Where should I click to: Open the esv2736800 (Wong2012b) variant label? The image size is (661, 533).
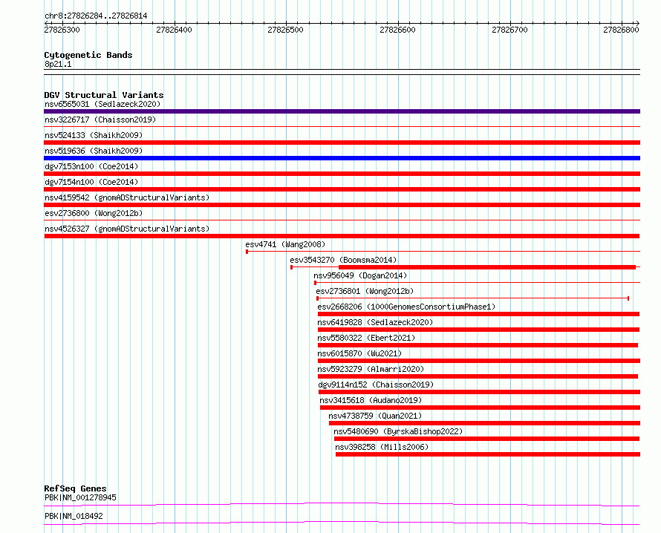(94, 213)
